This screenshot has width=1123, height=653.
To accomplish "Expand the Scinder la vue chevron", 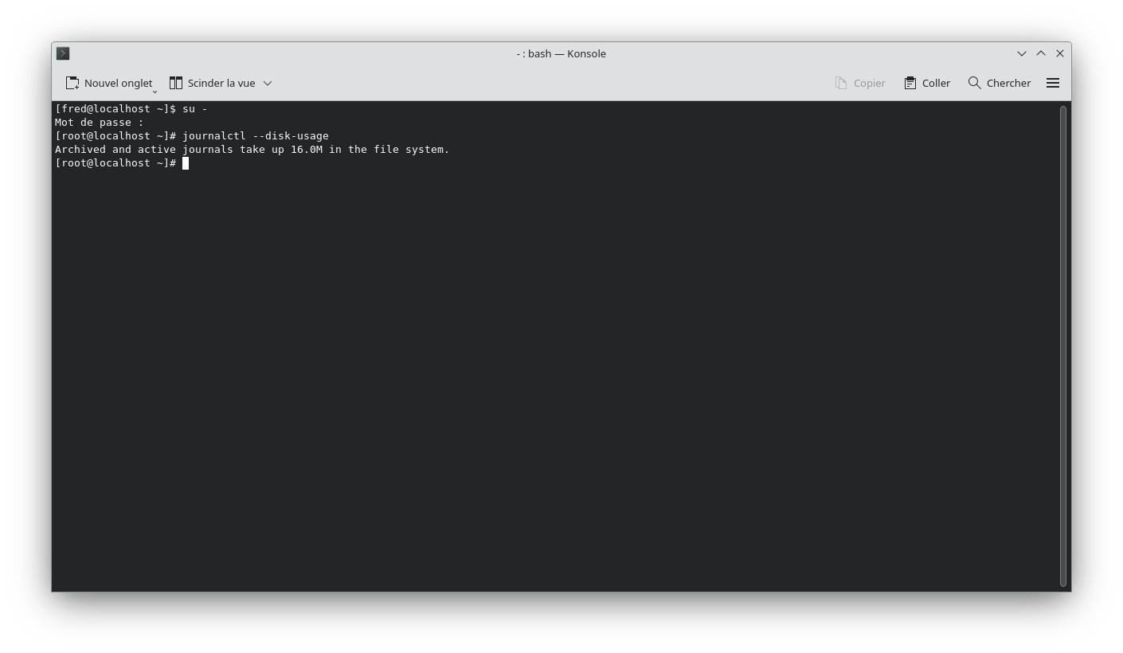I will pos(268,83).
